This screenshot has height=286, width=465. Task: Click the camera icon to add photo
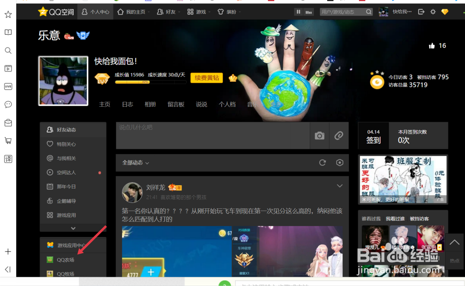coord(319,135)
